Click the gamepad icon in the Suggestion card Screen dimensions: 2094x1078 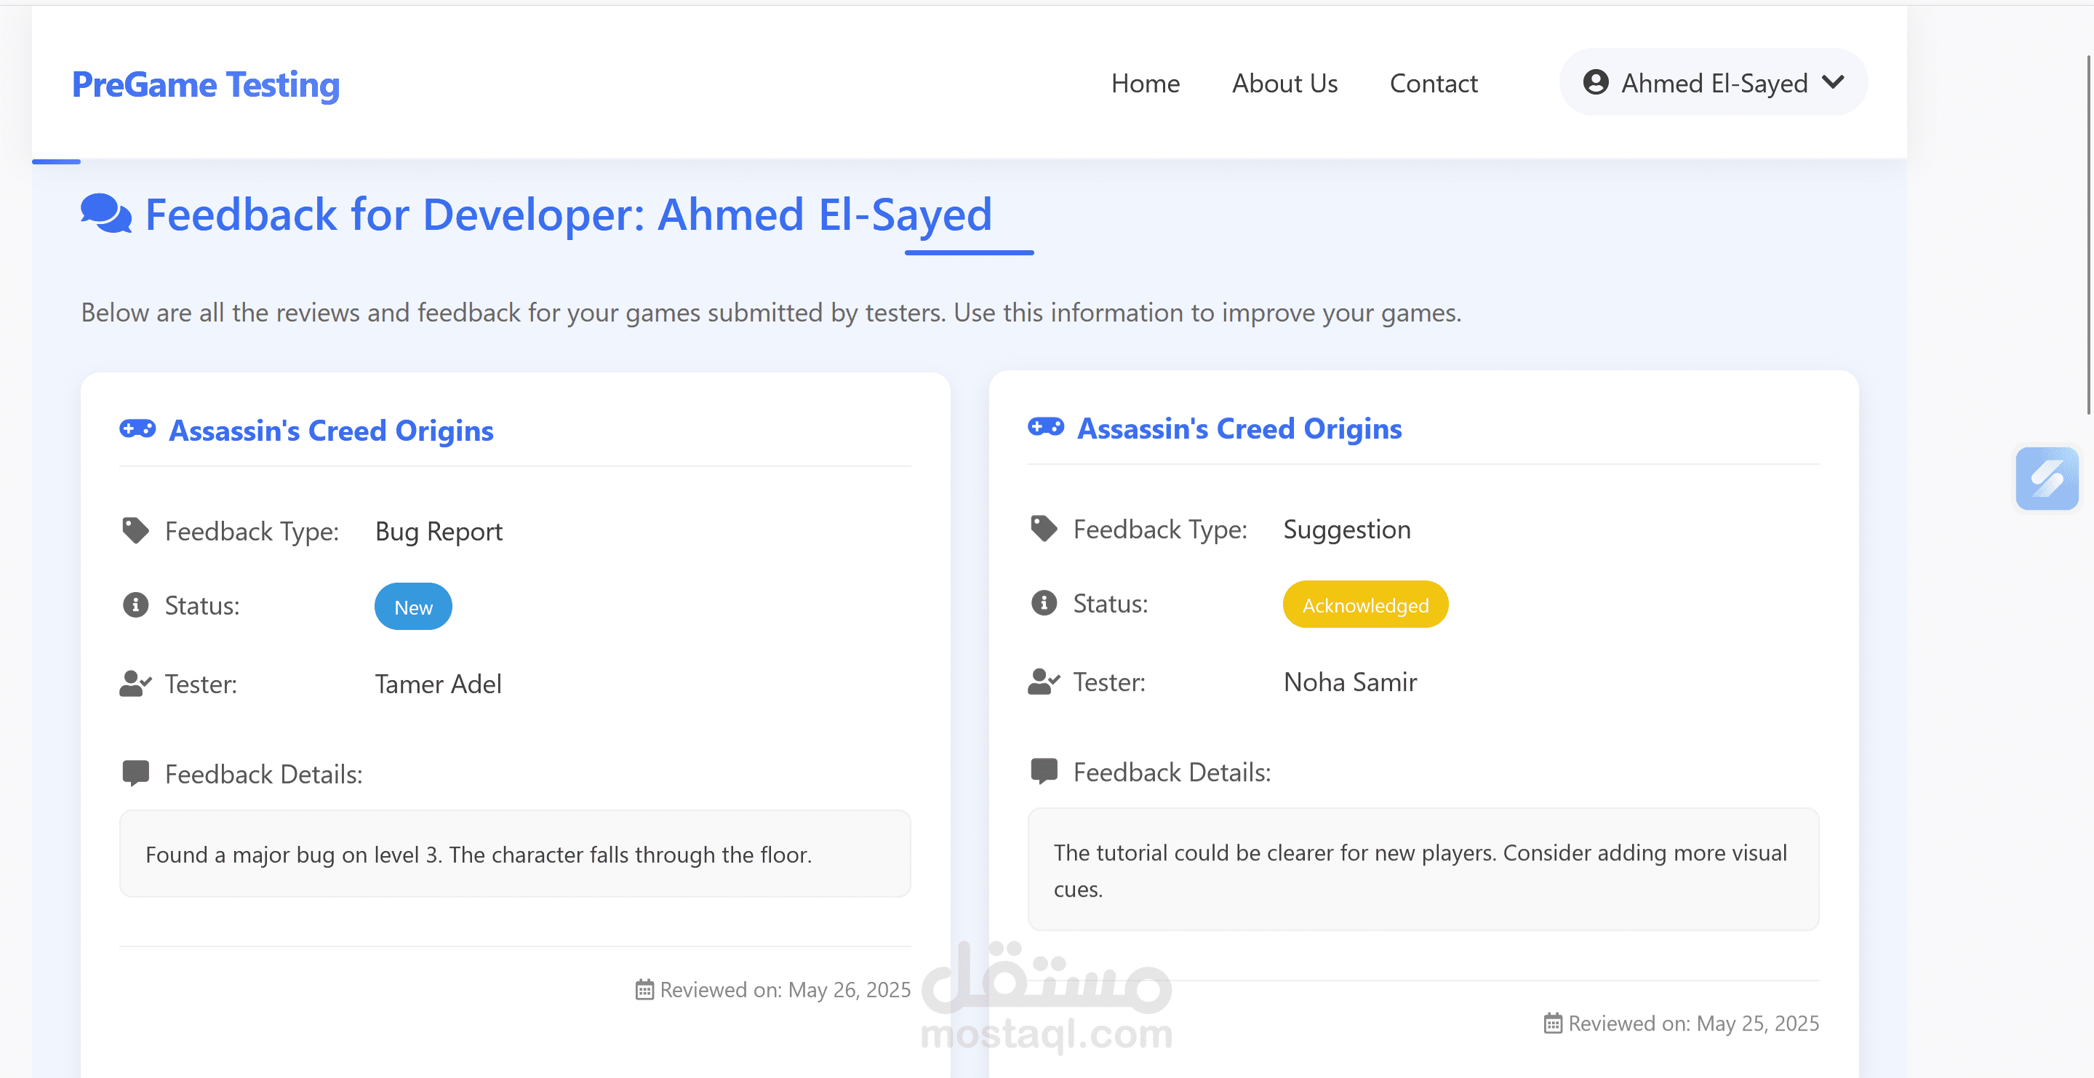tap(1045, 426)
